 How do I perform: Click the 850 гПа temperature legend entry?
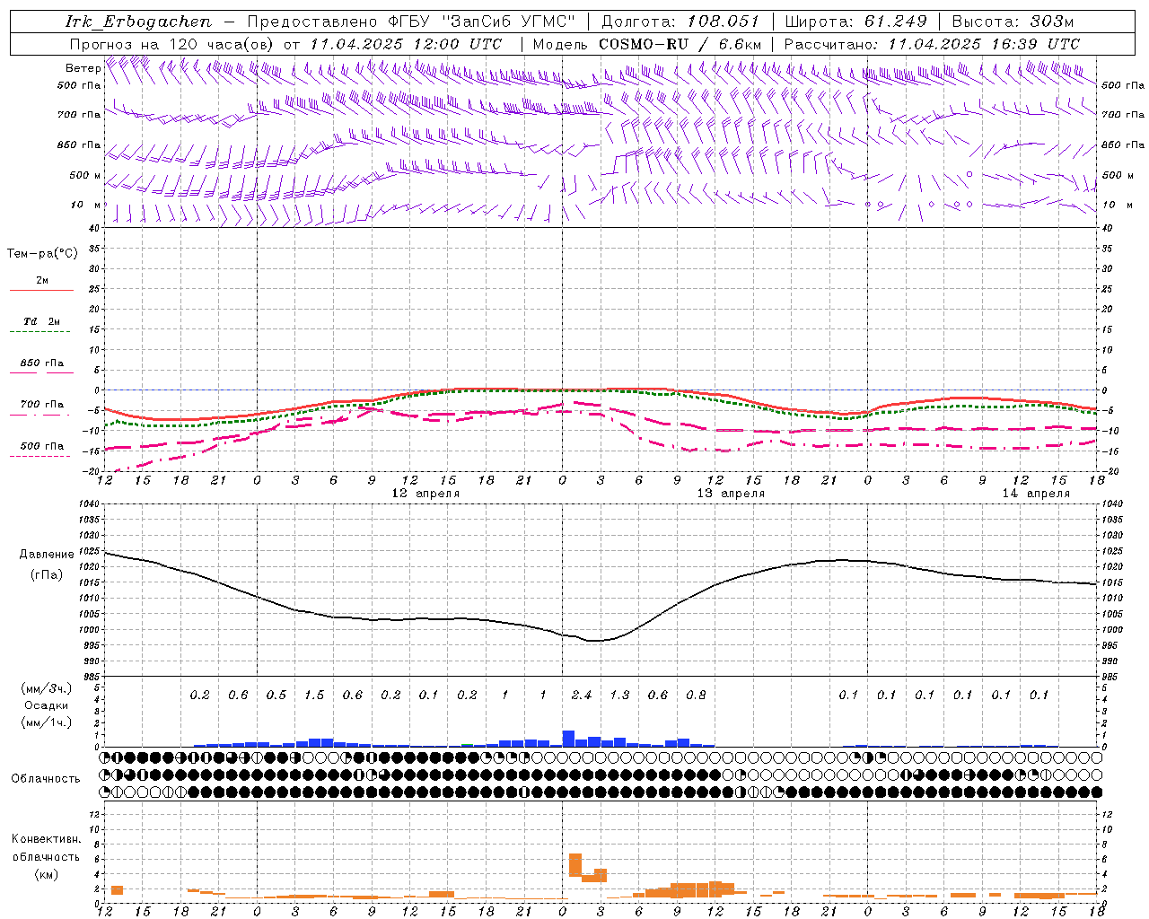(x=42, y=363)
